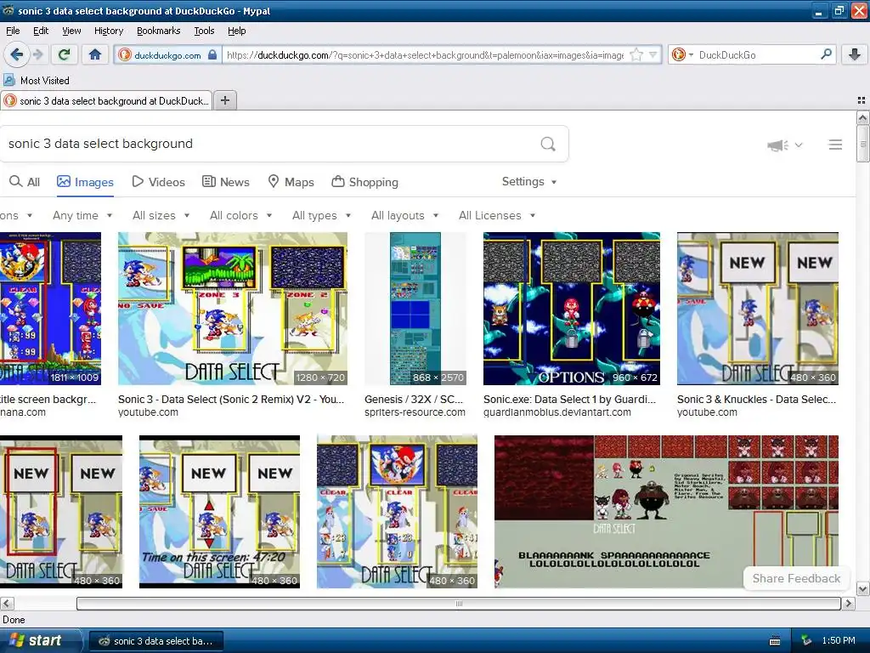The image size is (870, 653).
Task: Expand the chevron beside the megaphone icon
Action: pyautogui.click(x=799, y=145)
